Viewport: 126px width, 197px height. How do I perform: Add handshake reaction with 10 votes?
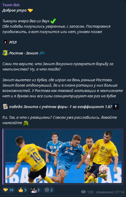click(x=8, y=190)
